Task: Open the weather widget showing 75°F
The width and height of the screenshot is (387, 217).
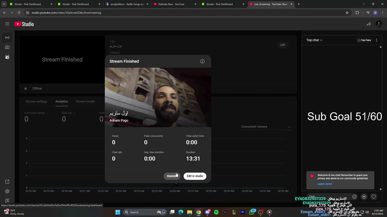Action: click(x=14, y=212)
